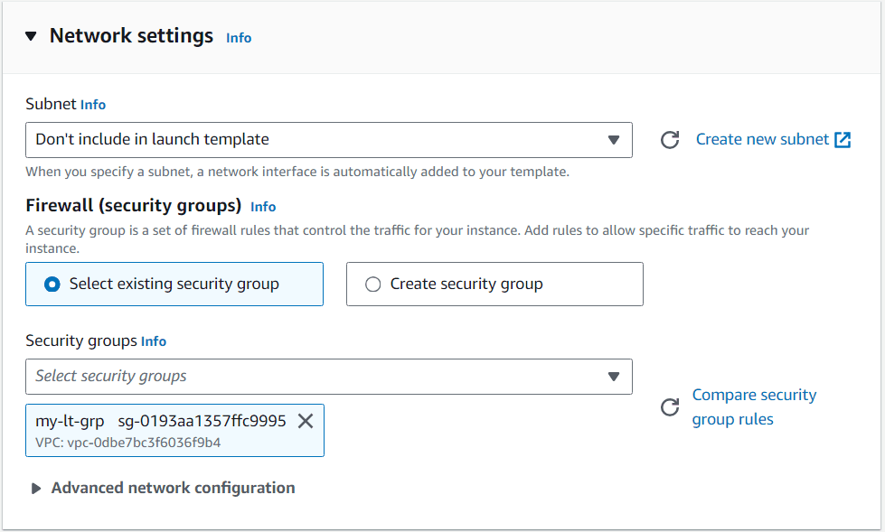Open the "Don't include in launch template" dropdown
This screenshot has width=885, height=532.
tap(329, 140)
